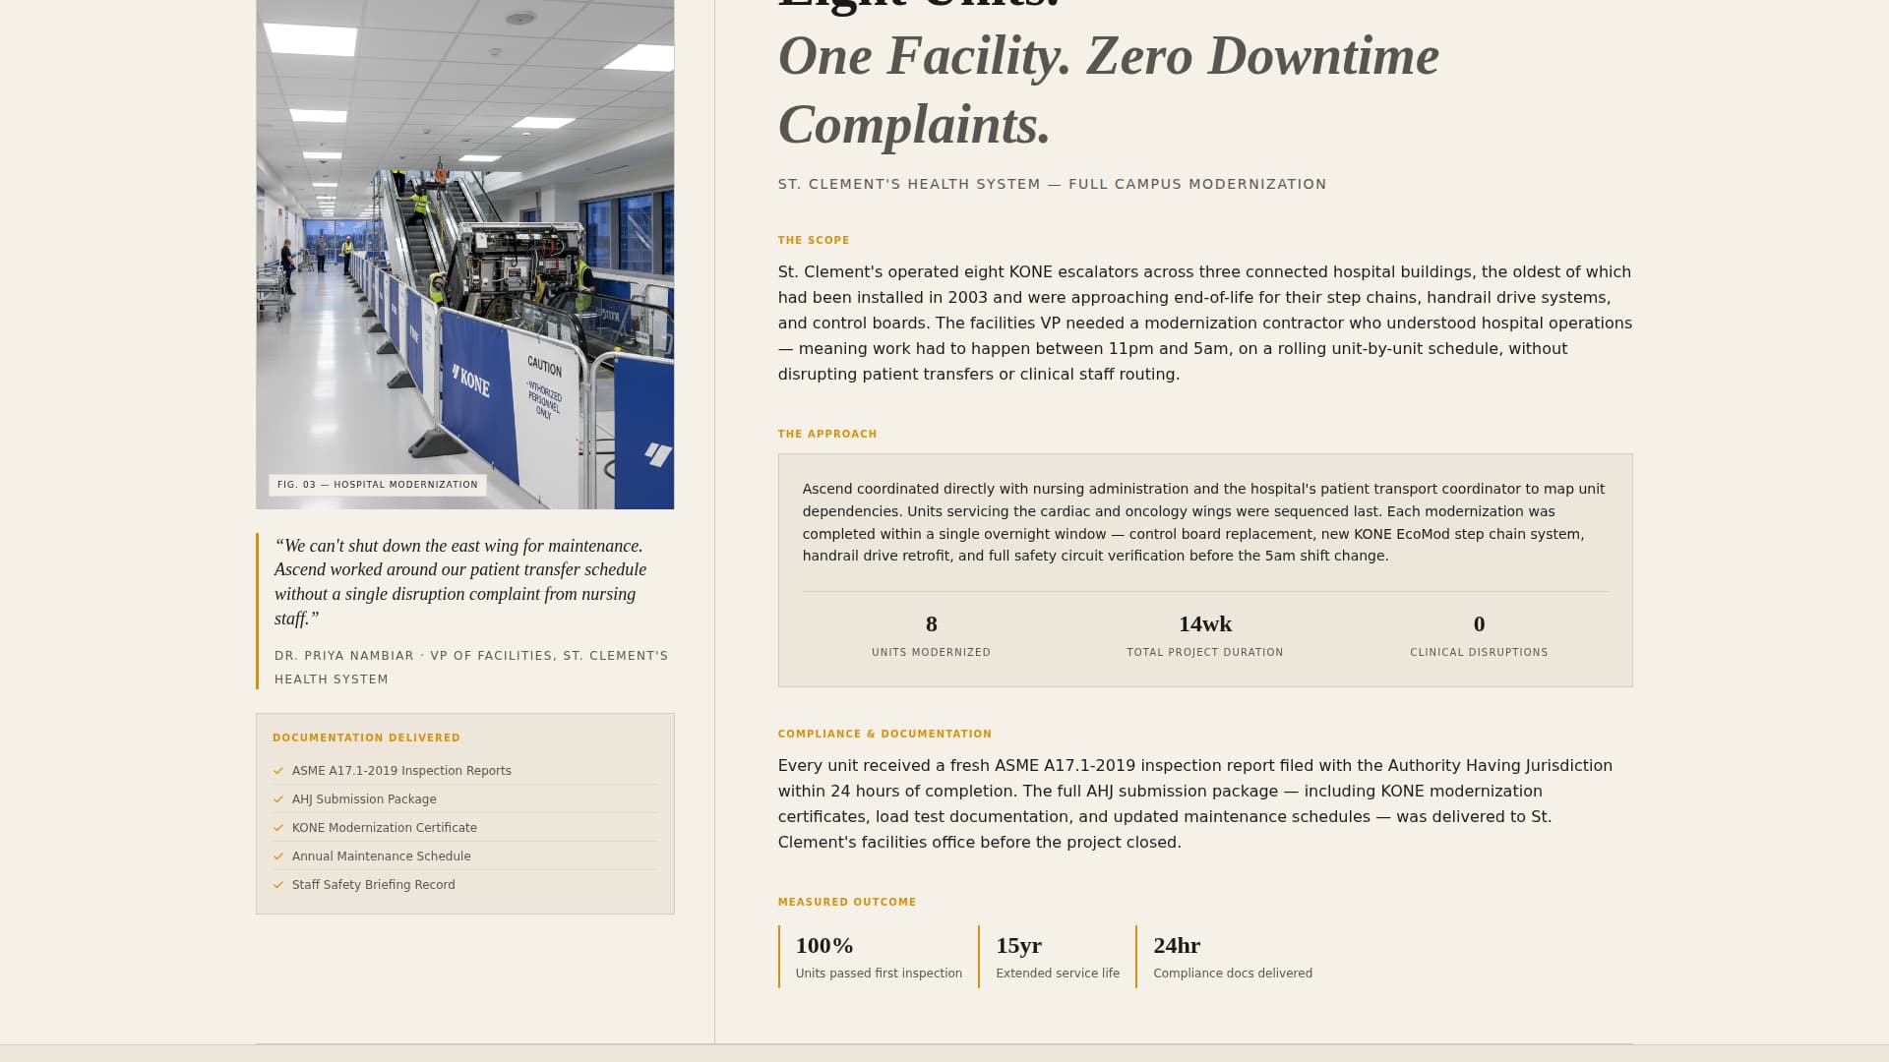The width and height of the screenshot is (1889, 1062).
Task: Click 'AHJ Submission Package' list item
Action: (464, 799)
